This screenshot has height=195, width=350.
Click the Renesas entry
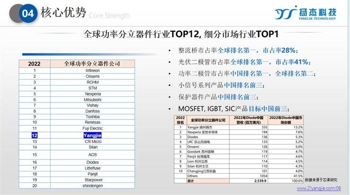(x=92, y=122)
